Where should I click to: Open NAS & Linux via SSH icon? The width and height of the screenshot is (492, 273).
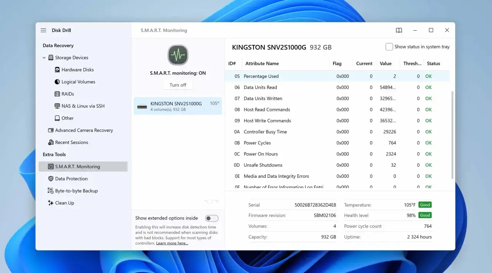point(58,106)
